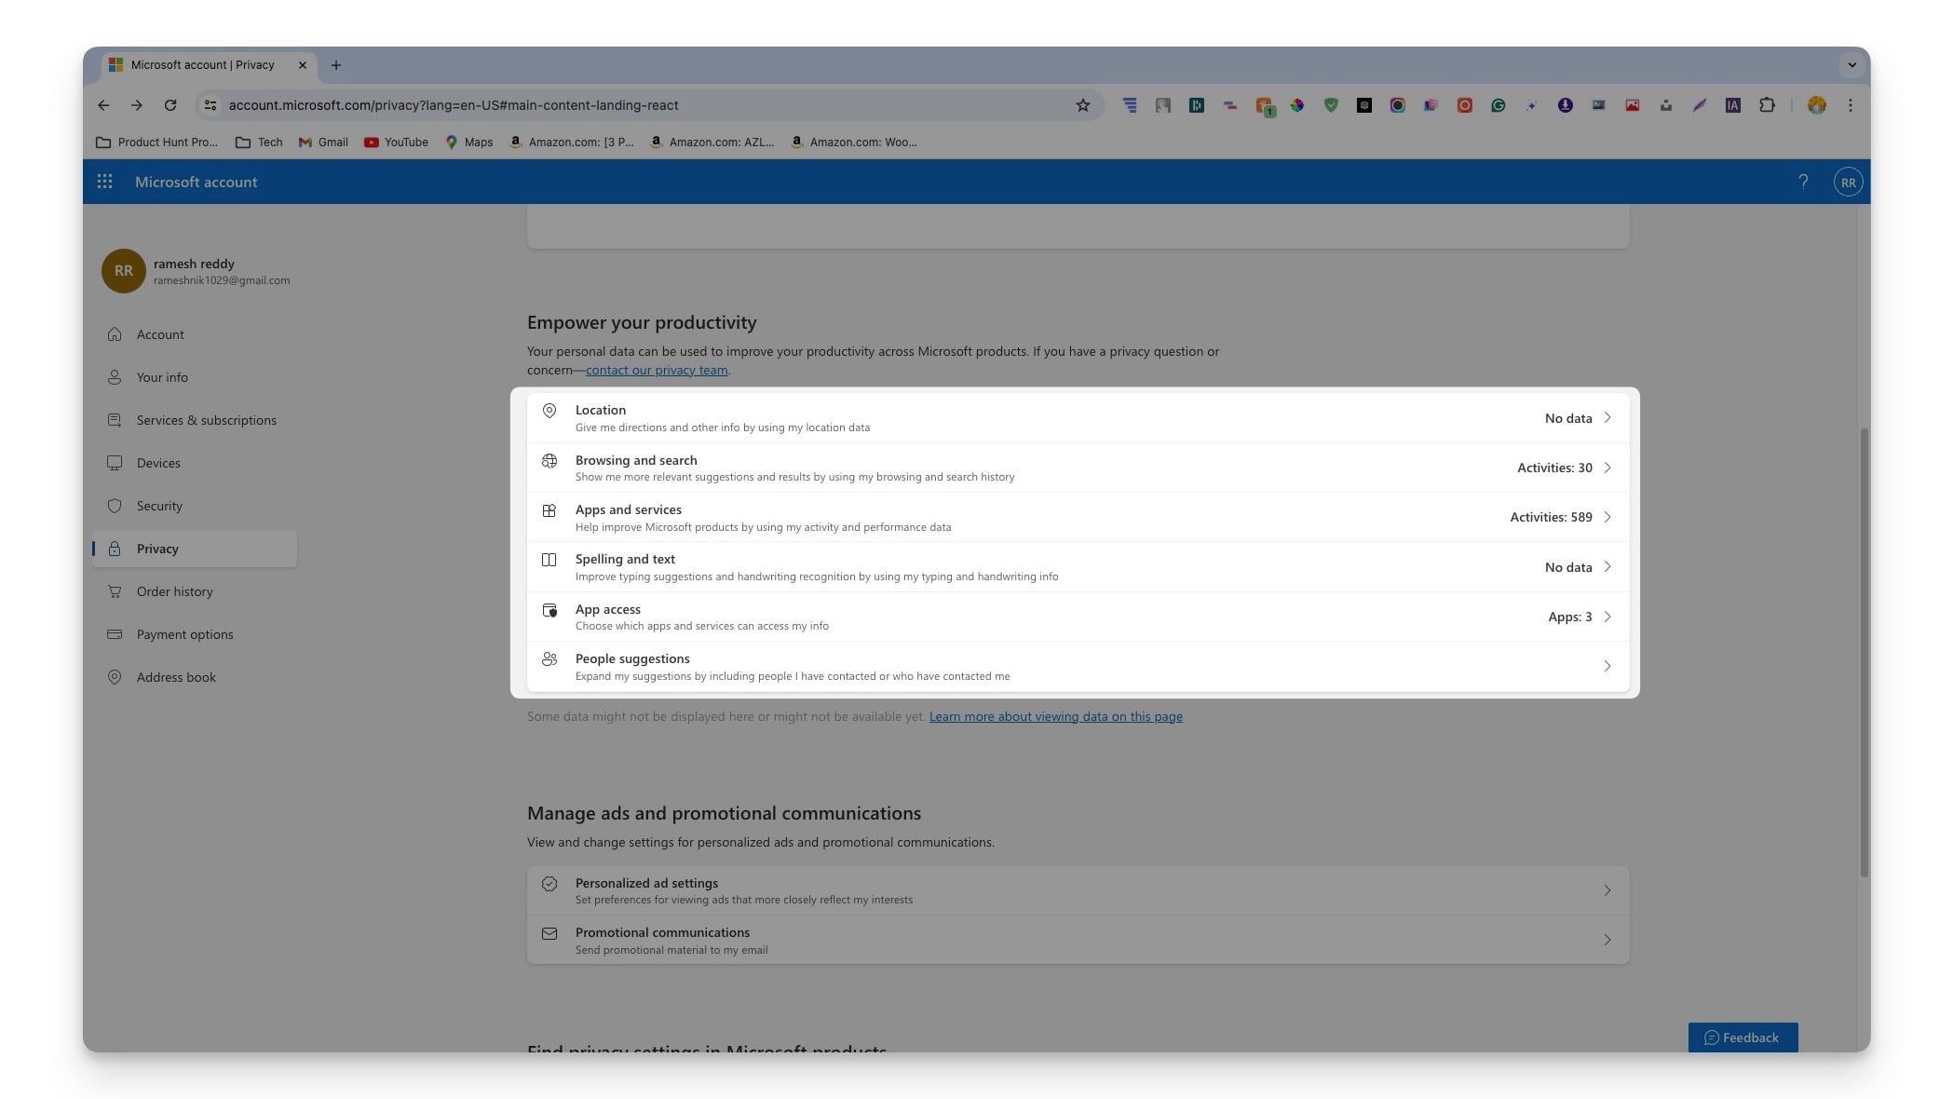
Task: Bookmark this page with the star icon
Action: [x=1082, y=105]
